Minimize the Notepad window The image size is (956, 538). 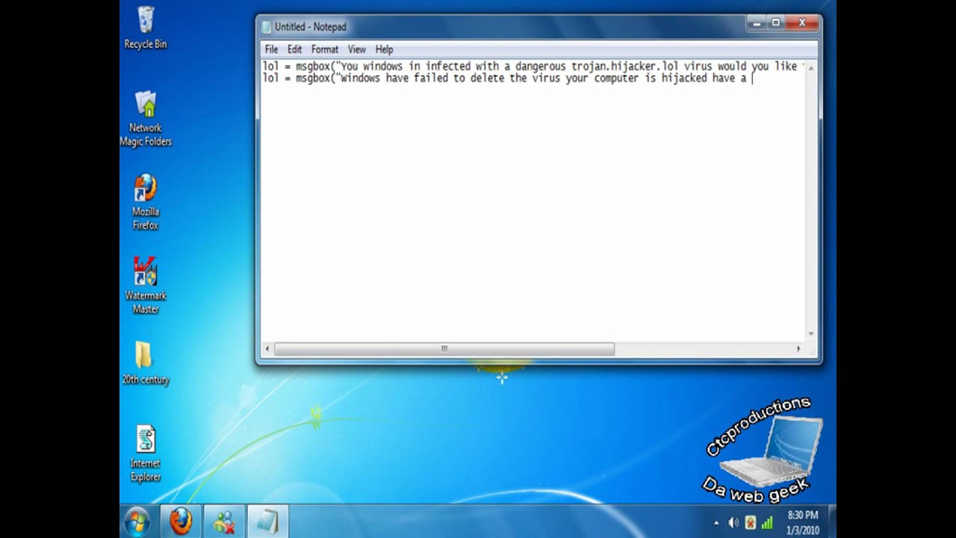[756, 23]
